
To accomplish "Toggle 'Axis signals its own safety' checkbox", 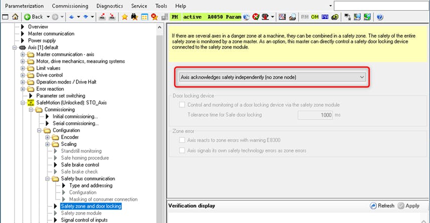I will [x=182, y=150].
